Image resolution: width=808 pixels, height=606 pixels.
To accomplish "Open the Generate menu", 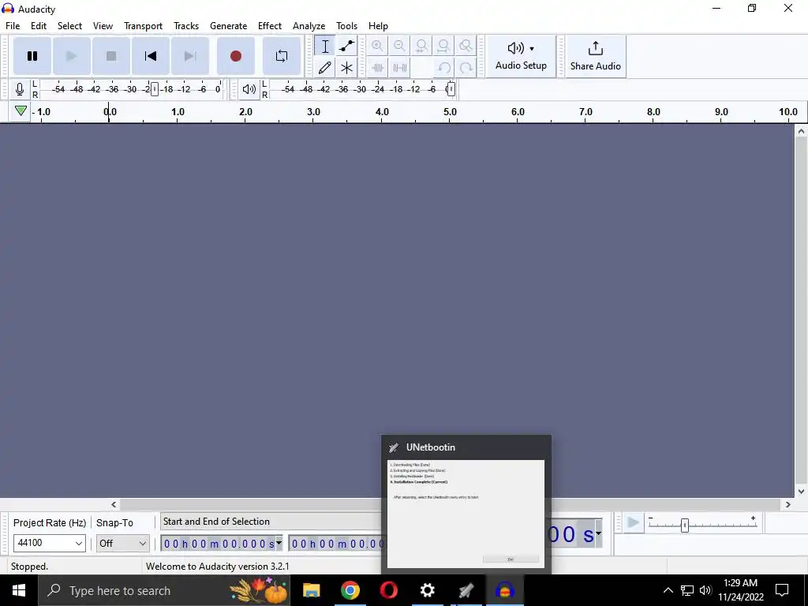I will (228, 26).
